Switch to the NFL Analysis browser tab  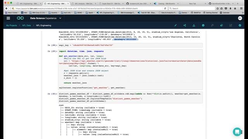coord(84,3)
